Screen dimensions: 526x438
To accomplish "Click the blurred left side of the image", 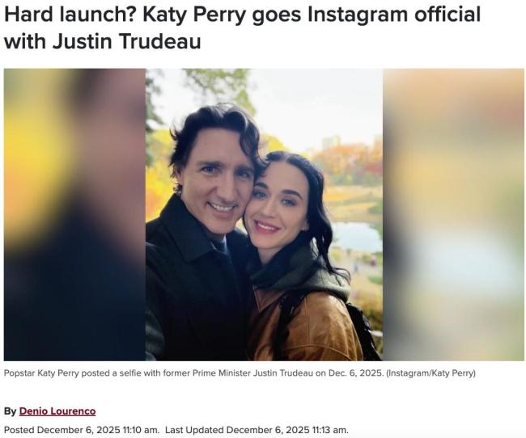I will [74, 214].
